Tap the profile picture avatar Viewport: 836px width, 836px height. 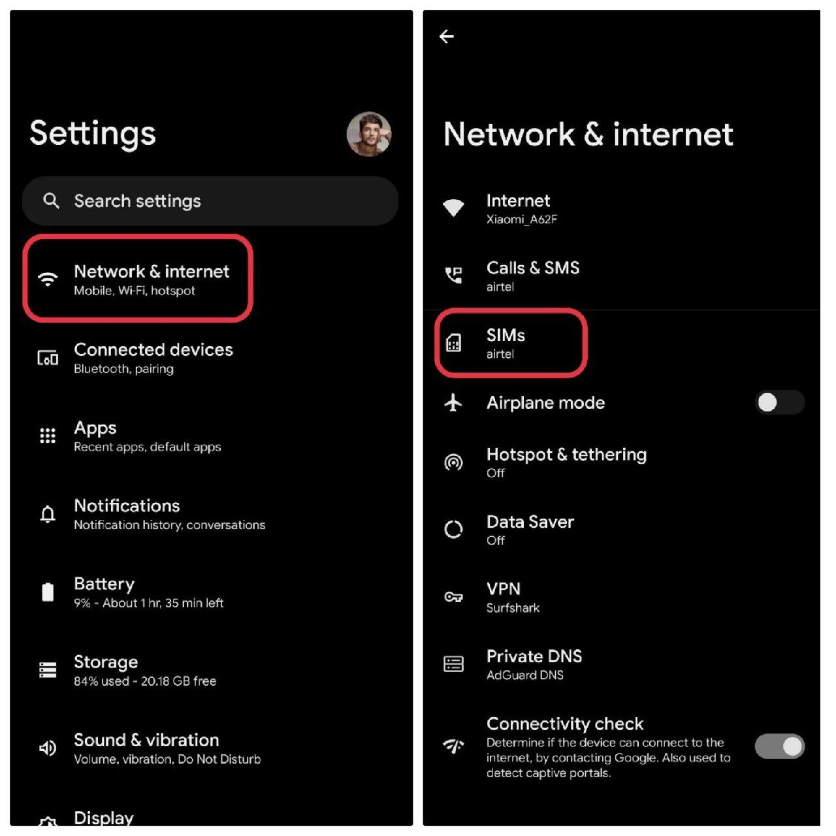coord(369,134)
